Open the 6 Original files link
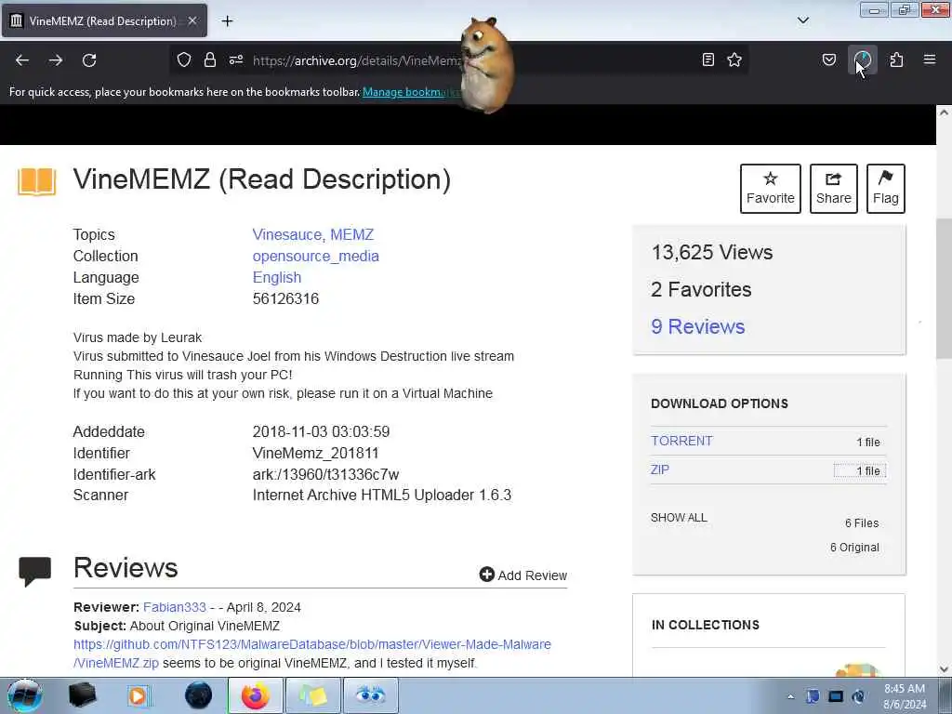The image size is (952, 714). (854, 547)
